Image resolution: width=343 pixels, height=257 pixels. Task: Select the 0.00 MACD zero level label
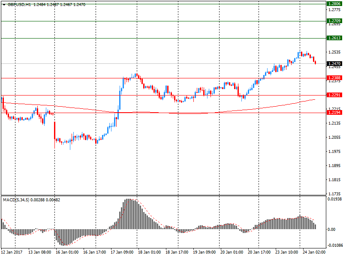[331, 229]
